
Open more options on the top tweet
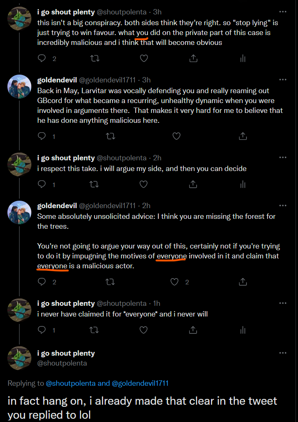click(283, 12)
